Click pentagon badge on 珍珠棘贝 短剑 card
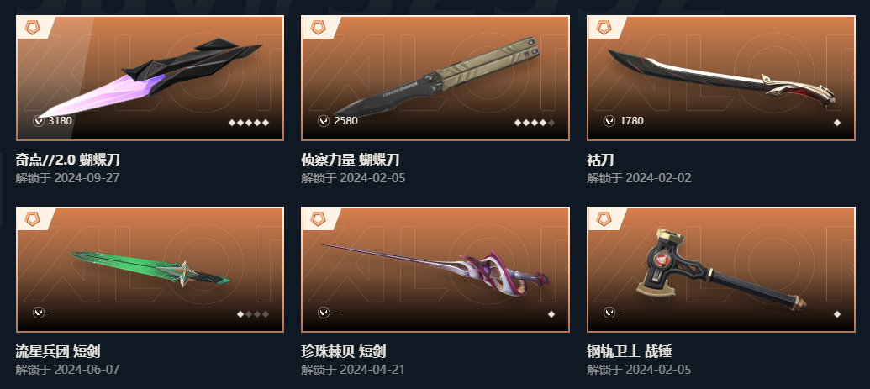The height and width of the screenshot is (389, 870). coord(318,219)
